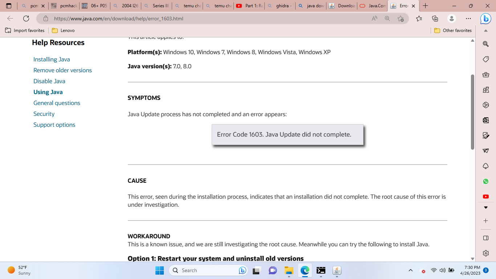Open the tree-shaped E-tree sidebar icon
This screenshot has width=496, height=279.
click(x=485, y=166)
